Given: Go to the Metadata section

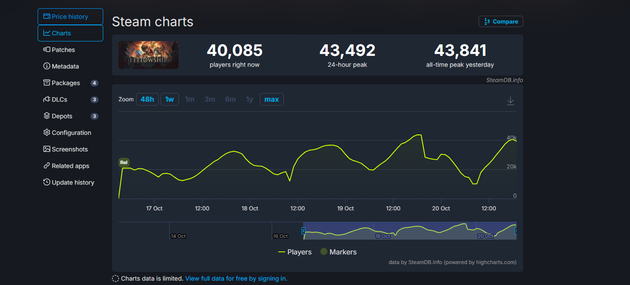Looking at the screenshot, I should pos(70,66).
